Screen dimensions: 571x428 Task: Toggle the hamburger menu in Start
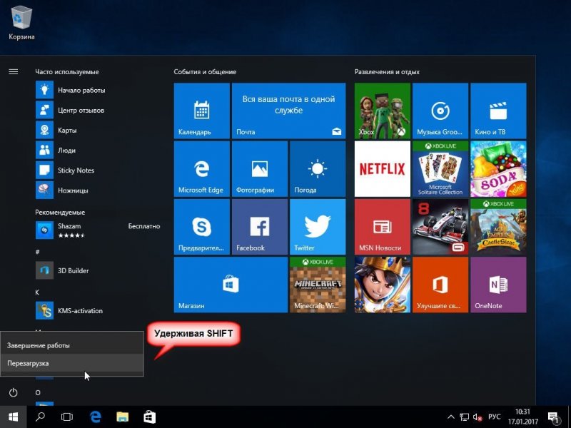click(14, 72)
